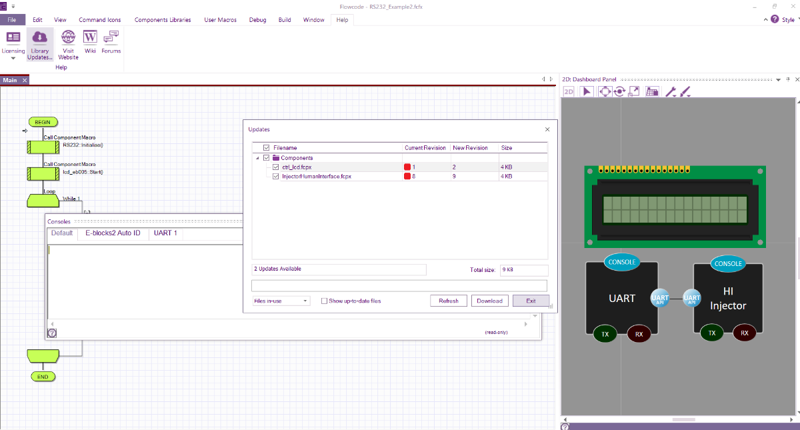The width and height of the screenshot is (800, 430).
Task: Collapse the Components tree in Updates
Action: (257, 158)
